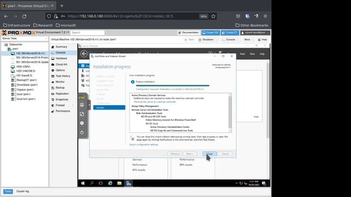Screen dimensions: 351x197
Task: Click Export configuration settings link
Action: (144, 144)
